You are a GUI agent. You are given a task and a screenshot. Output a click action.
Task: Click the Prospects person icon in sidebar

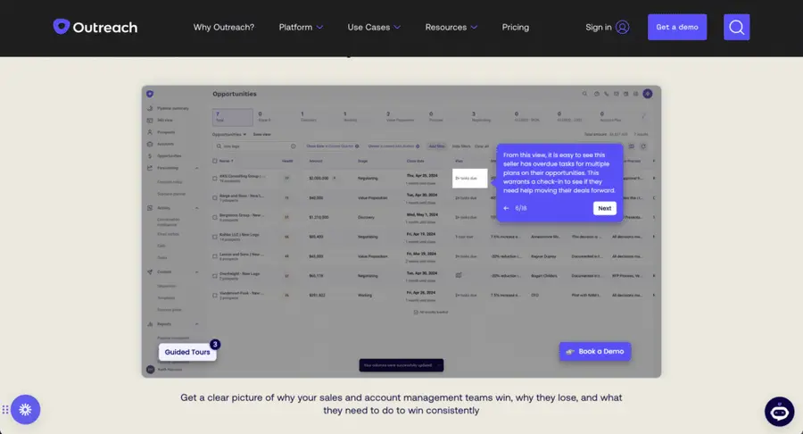(x=150, y=132)
